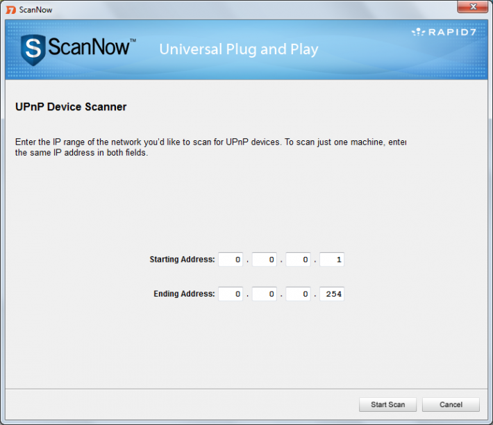Select first octet of Ending Address
The image size is (493, 425).
(x=231, y=294)
